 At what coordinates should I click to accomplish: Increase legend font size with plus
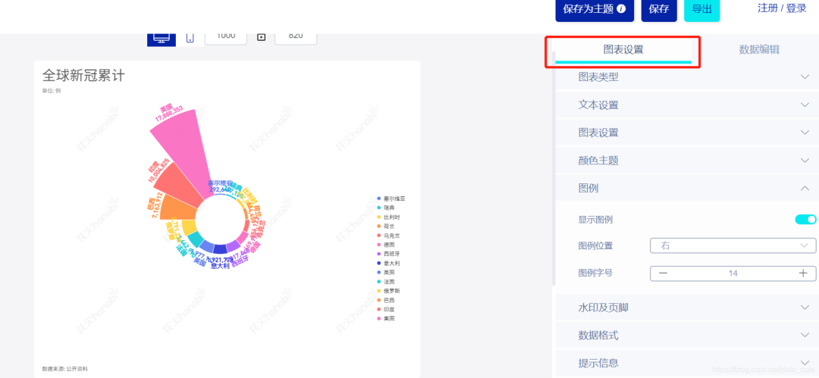click(803, 273)
